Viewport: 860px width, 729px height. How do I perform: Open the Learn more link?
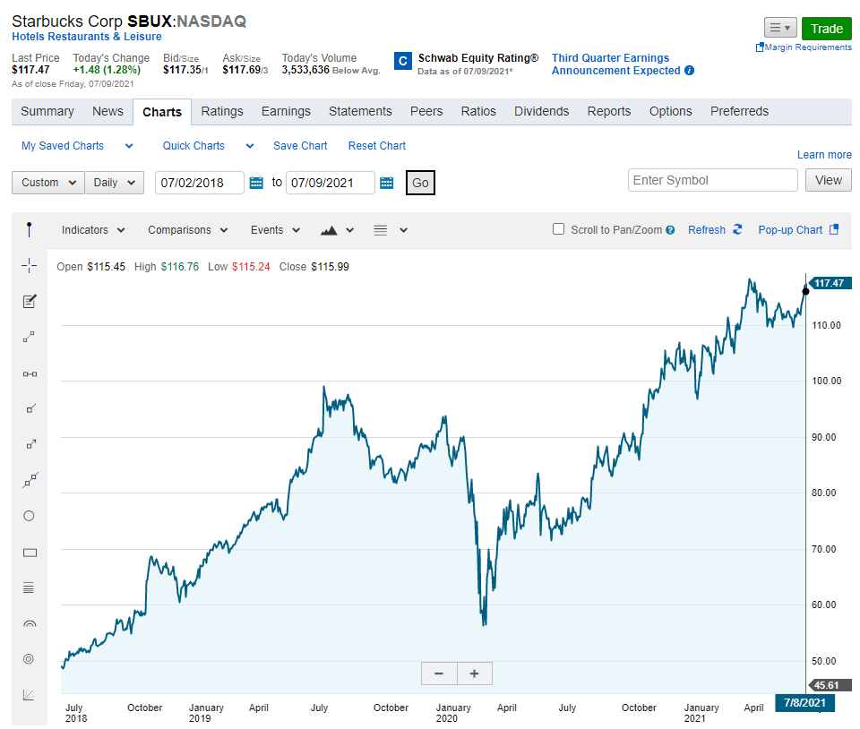click(824, 155)
